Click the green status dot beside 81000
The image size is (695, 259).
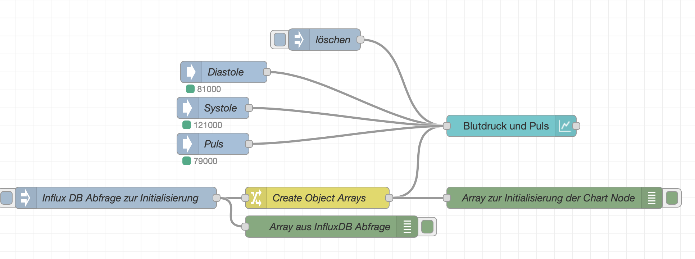coord(190,89)
